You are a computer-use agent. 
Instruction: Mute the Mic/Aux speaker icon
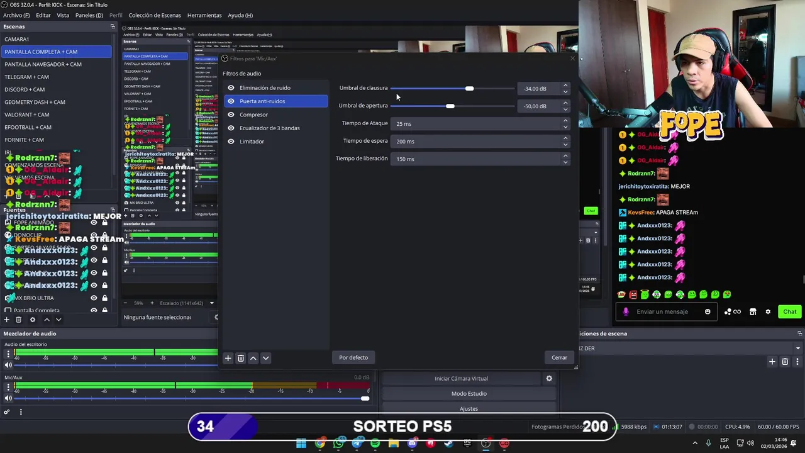8,398
